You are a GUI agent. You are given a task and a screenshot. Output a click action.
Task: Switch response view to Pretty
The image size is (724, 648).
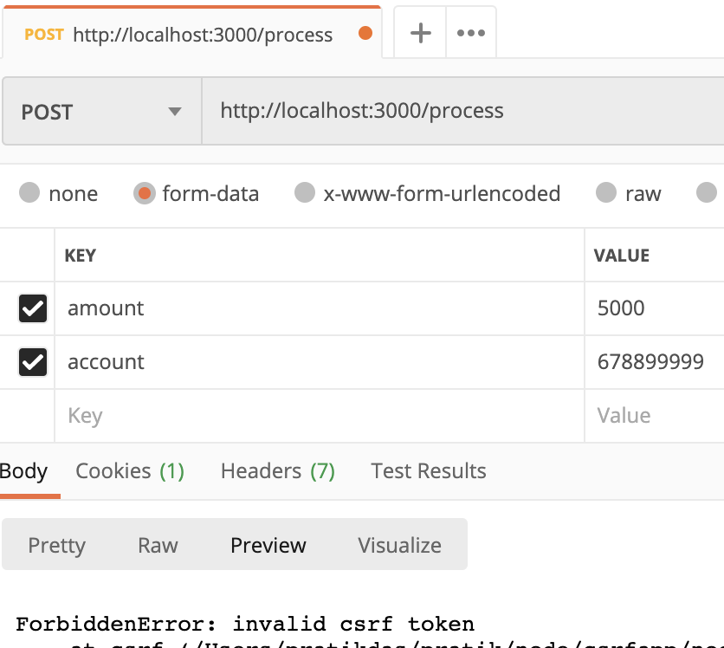(x=57, y=546)
